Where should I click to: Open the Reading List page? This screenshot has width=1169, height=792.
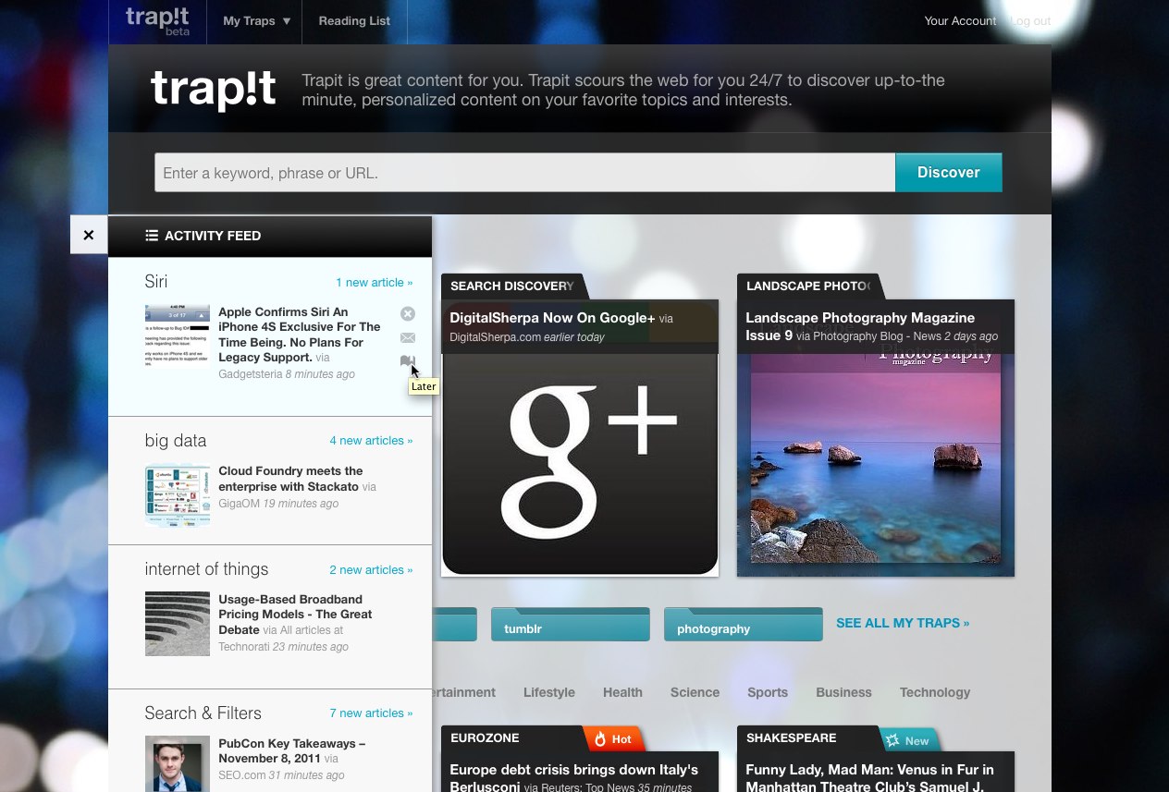pyautogui.click(x=354, y=20)
